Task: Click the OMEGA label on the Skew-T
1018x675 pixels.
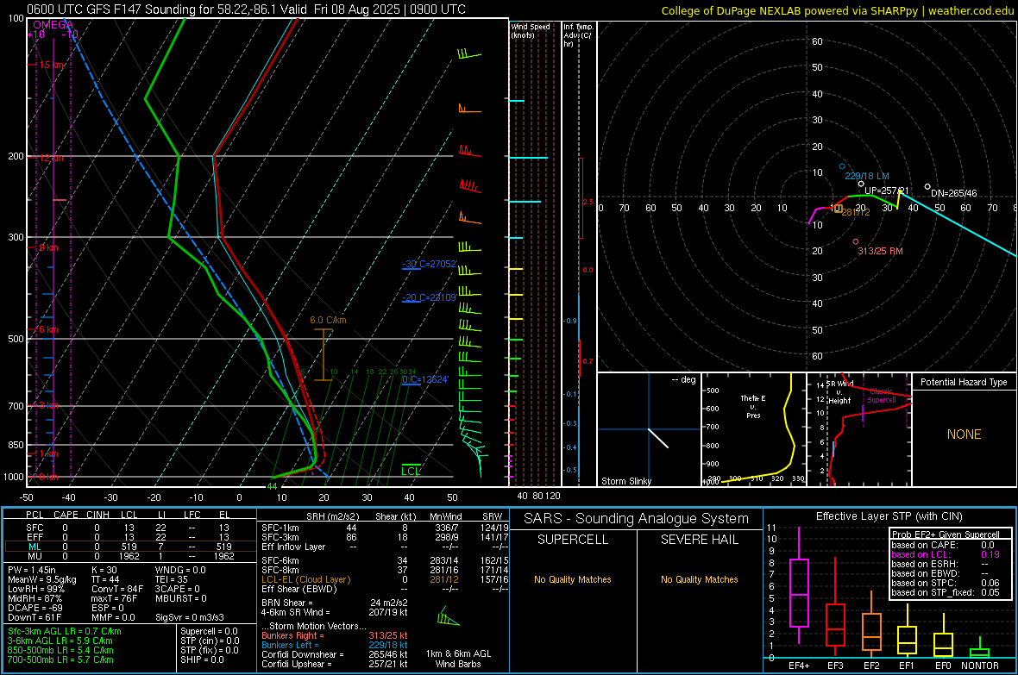Action: coord(53,25)
